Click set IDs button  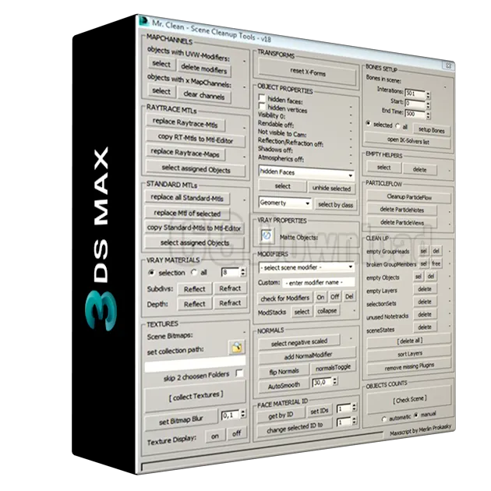[x=319, y=411]
